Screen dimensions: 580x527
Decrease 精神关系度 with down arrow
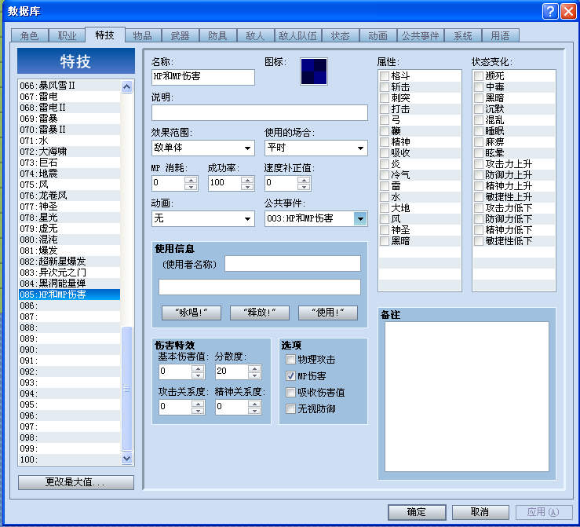click(x=254, y=411)
